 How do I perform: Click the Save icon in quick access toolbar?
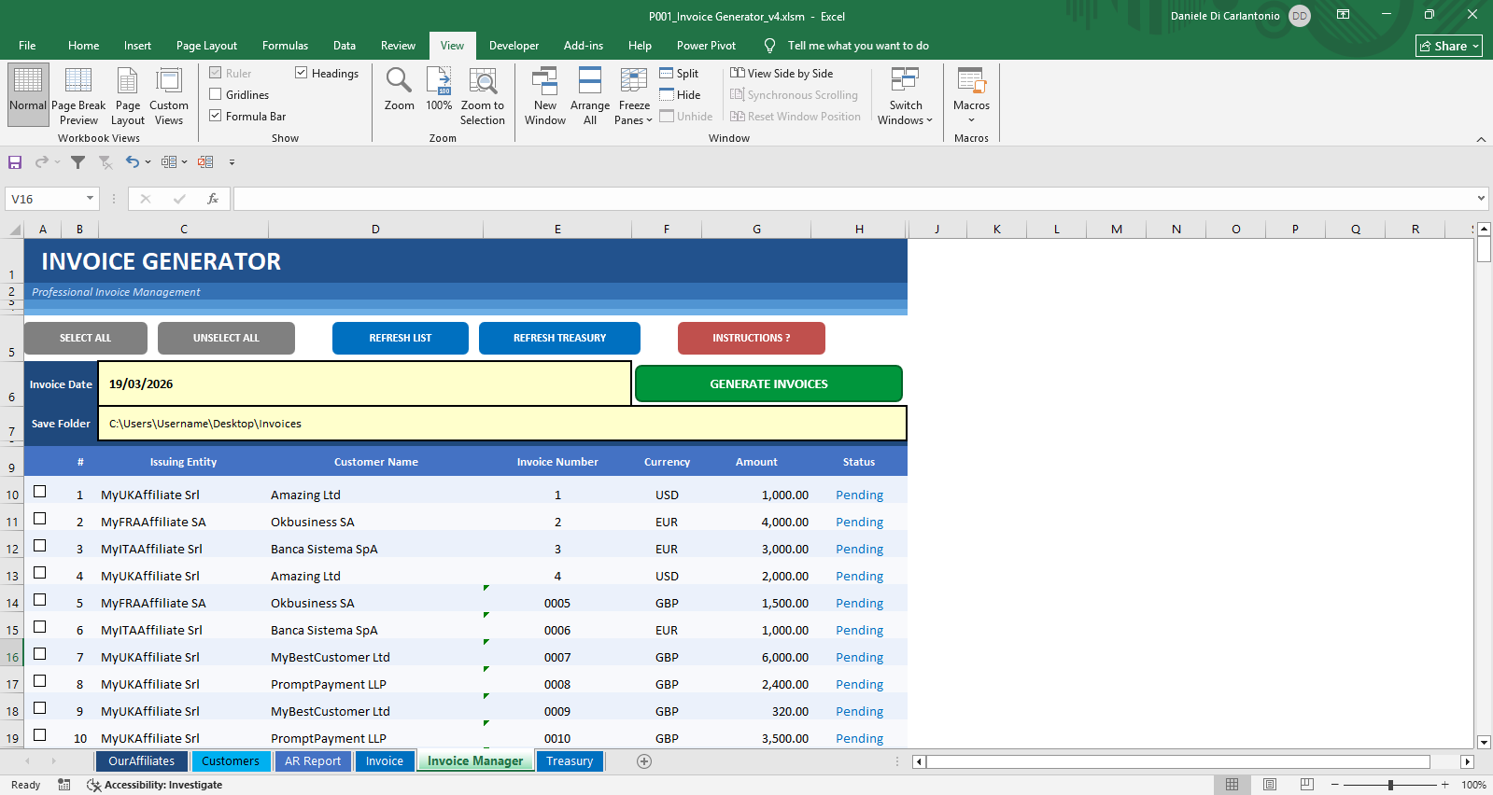(15, 162)
